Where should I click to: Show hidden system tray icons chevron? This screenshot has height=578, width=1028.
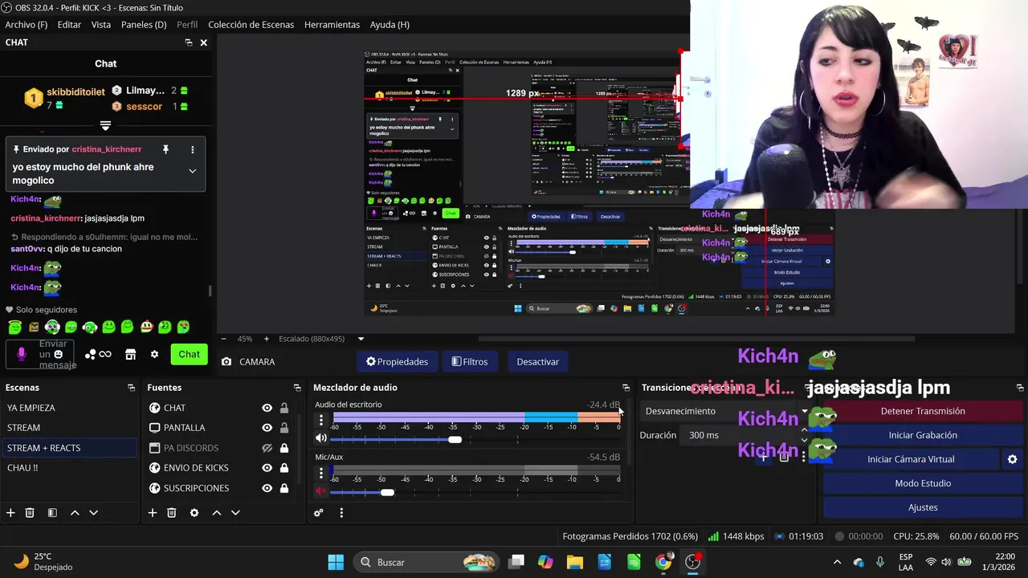(x=837, y=563)
